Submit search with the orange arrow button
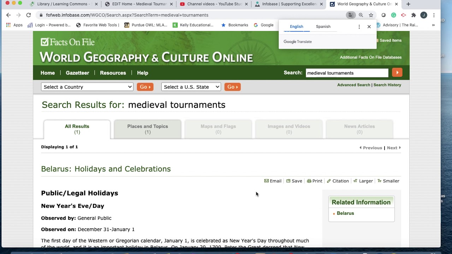The image size is (452, 254). (x=397, y=73)
